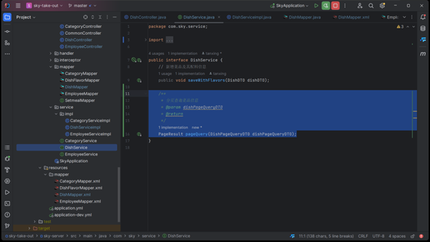Open the Run tool window
The image size is (430, 242).
pos(7,192)
